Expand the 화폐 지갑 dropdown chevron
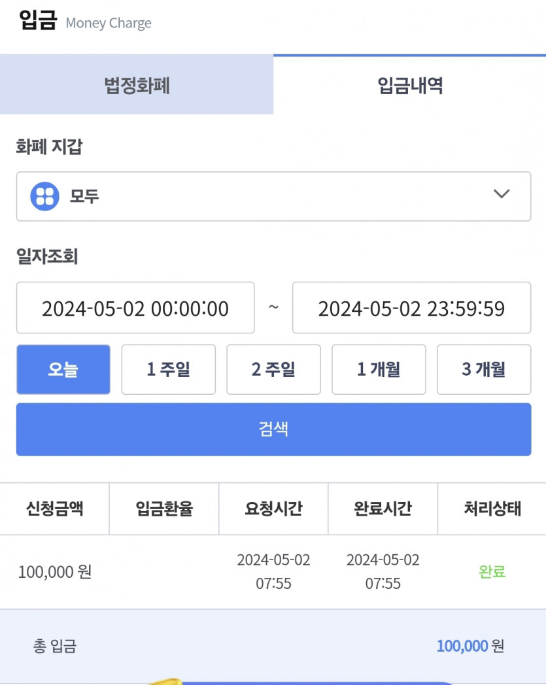546x685 pixels. [x=502, y=193]
